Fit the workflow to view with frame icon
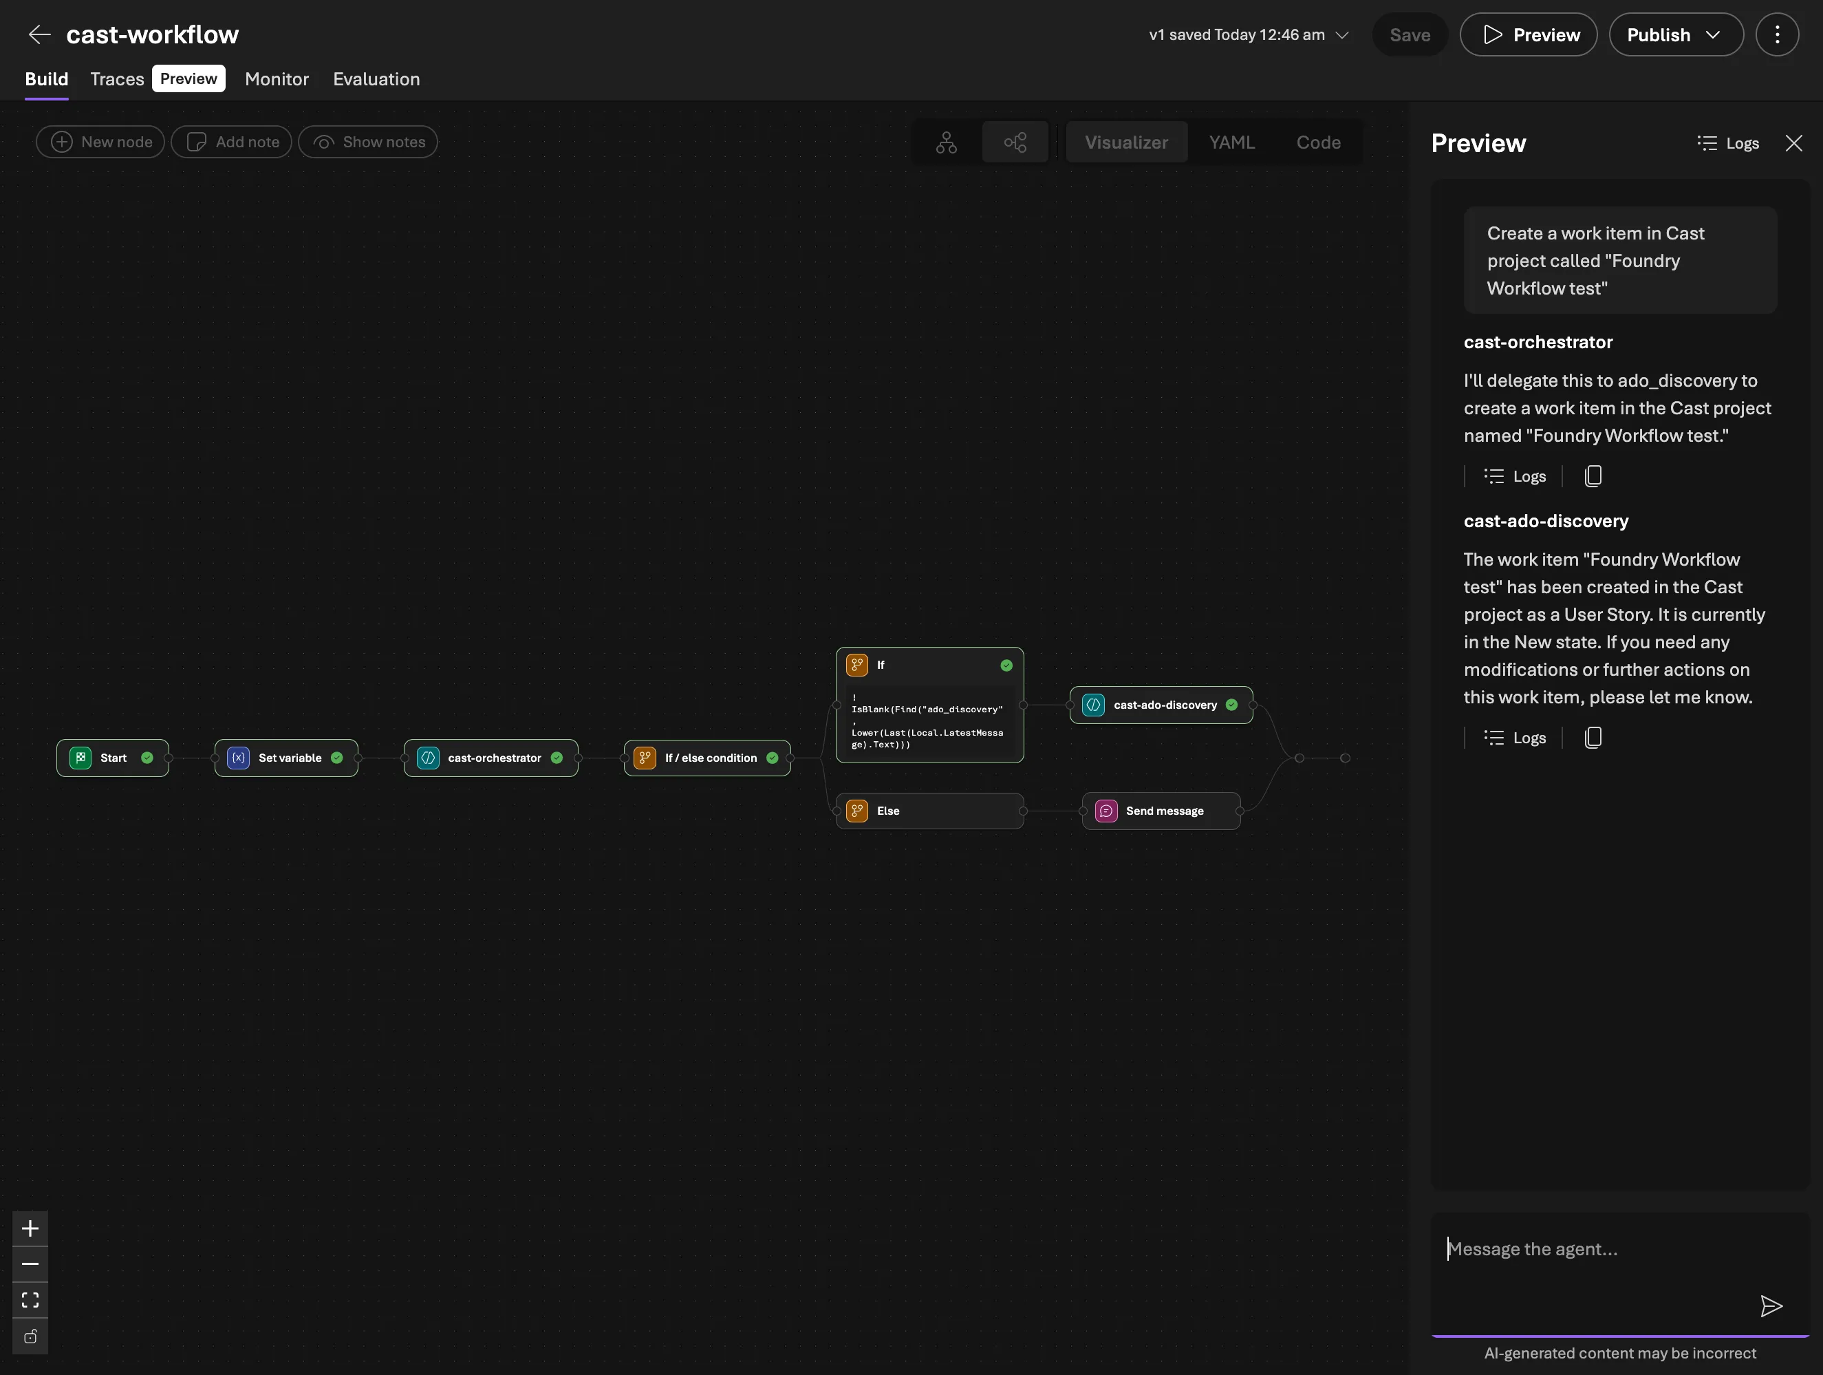The image size is (1823, 1375). pyautogui.click(x=30, y=1300)
